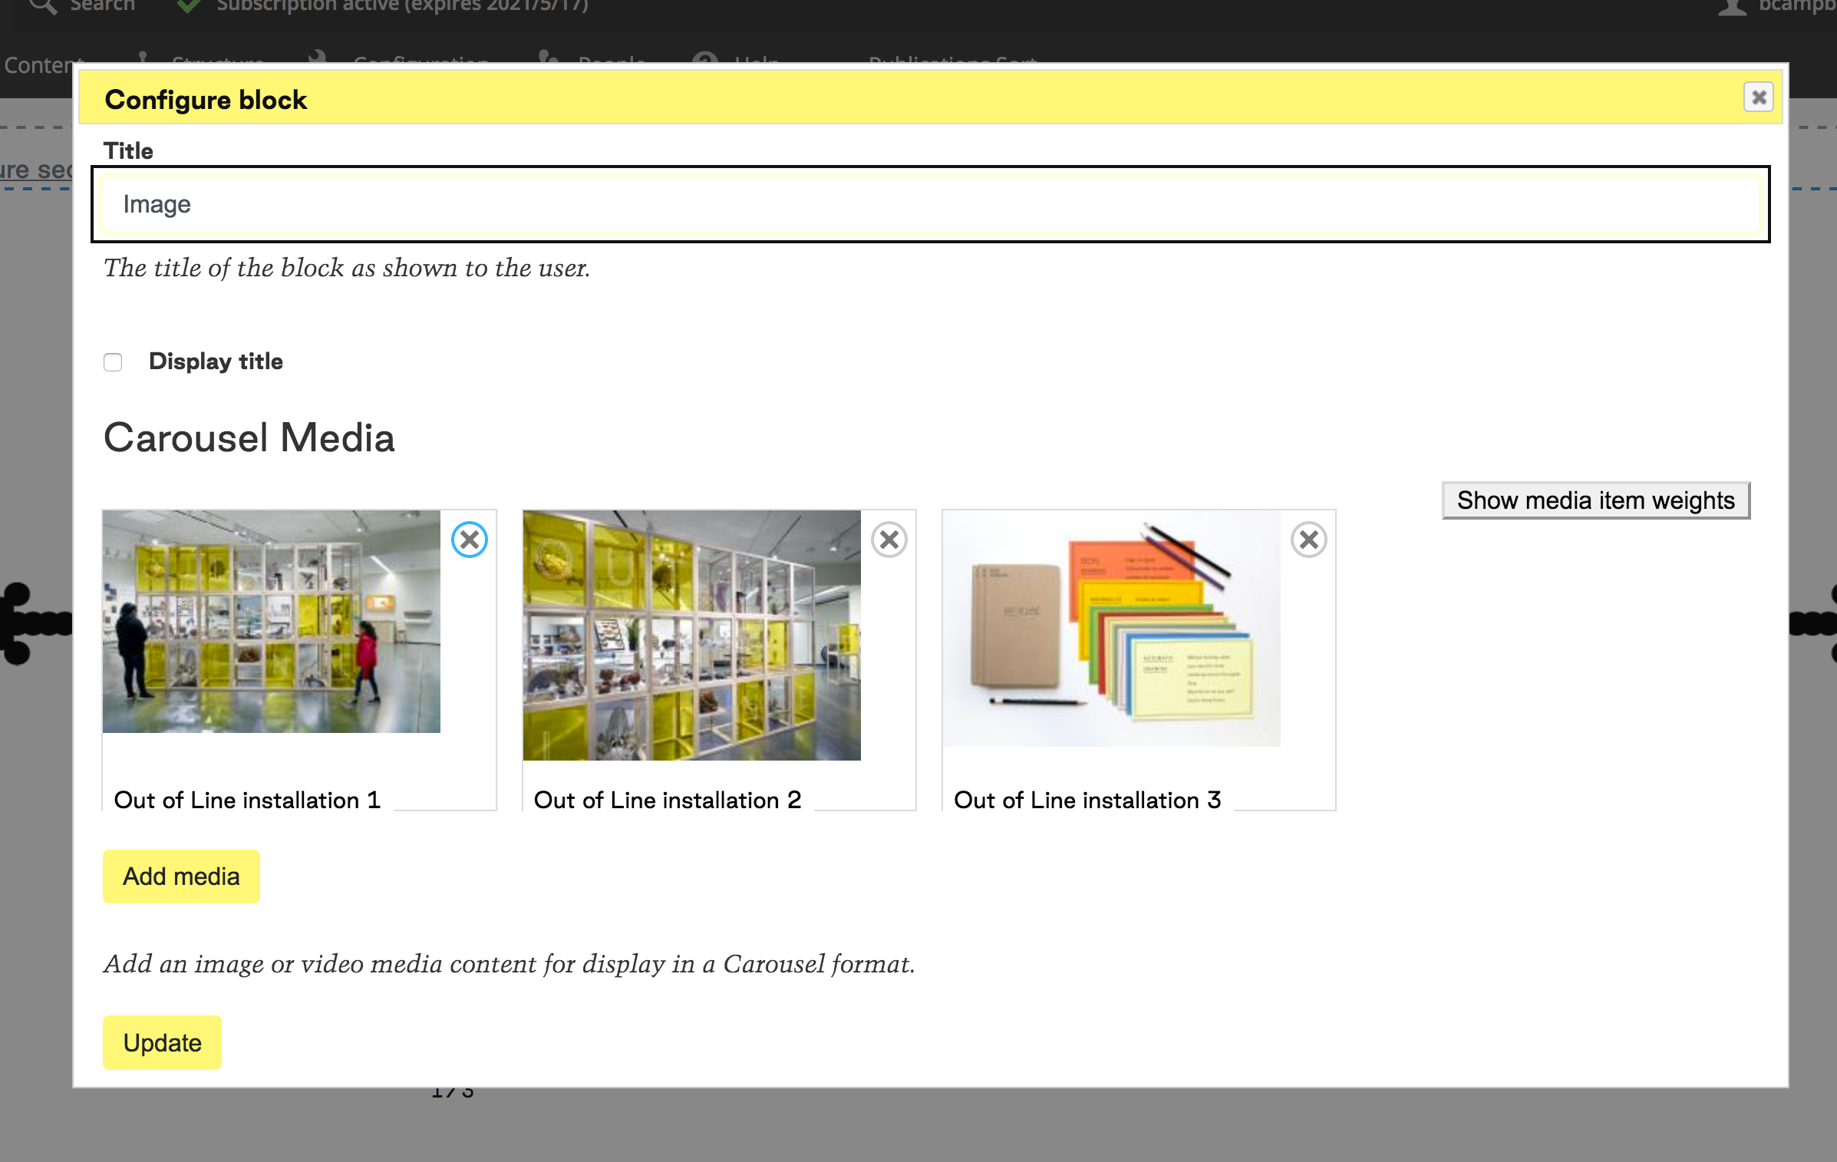This screenshot has height=1162, width=1837.
Task: Remove Out of Line installation 1 media item
Action: click(470, 540)
